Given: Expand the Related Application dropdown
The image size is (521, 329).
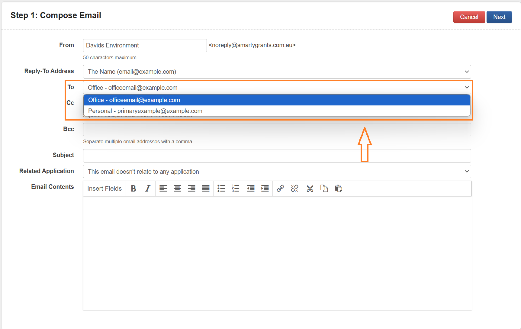Looking at the screenshot, I should coord(277,172).
